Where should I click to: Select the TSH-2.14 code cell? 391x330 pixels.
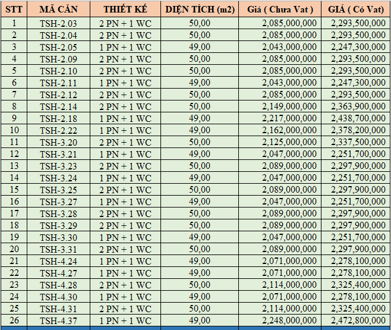tap(58, 106)
